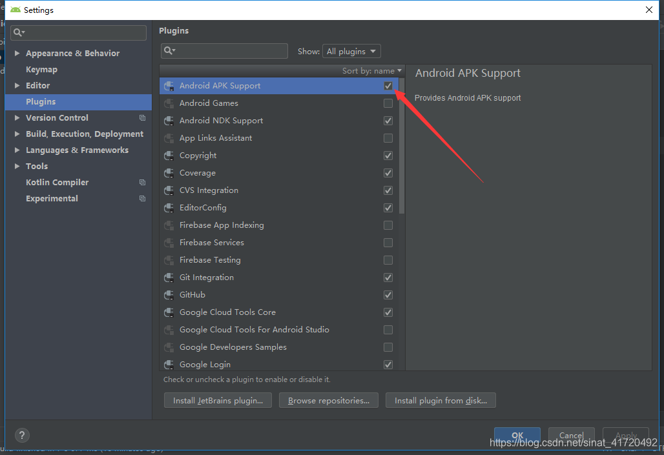Disable the CVS Integration checkbox
Image resolution: width=664 pixels, height=455 pixels.
[388, 190]
